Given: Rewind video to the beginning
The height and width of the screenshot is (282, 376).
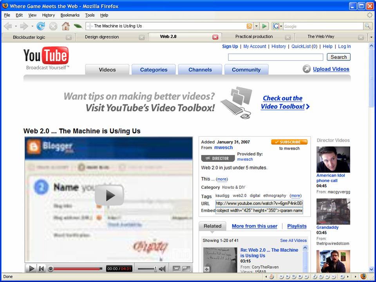Looking at the screenshot, I should (x=41, y=269).
